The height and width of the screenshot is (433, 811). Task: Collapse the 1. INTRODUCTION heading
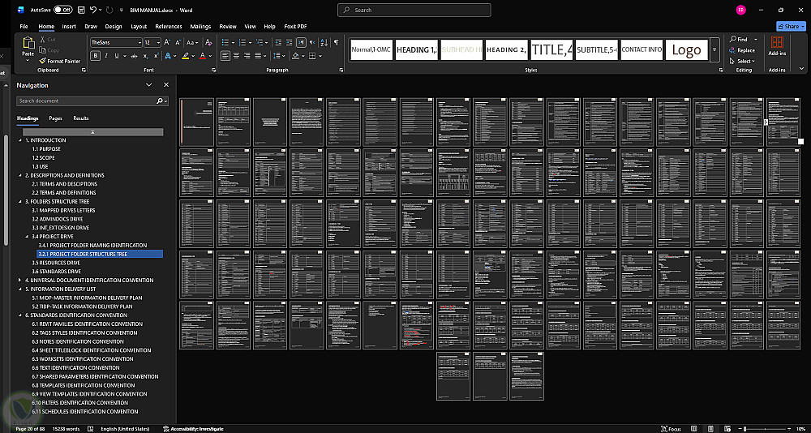pyautogui.click(x=20, y=140)
